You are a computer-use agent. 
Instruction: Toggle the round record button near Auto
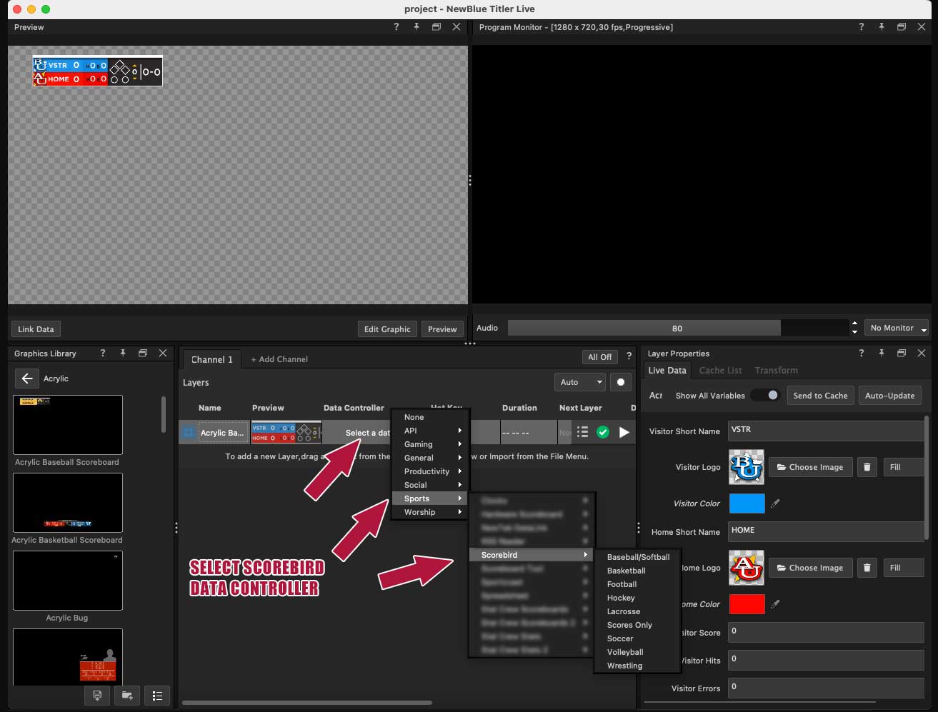coord(621,382)
